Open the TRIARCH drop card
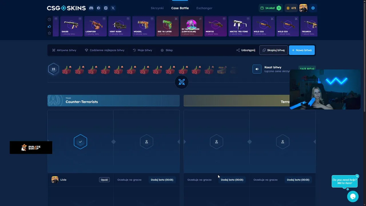The image size is (366, 206). click(309, 26)
